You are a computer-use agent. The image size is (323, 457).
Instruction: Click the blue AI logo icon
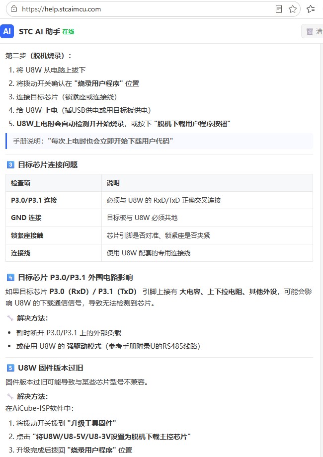[7, 31]
